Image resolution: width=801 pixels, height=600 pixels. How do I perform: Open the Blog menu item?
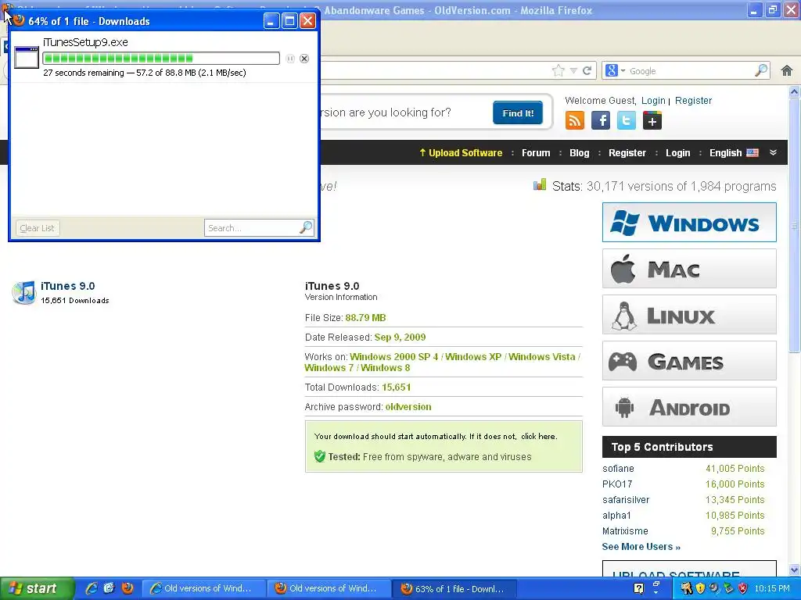point(580,152)
